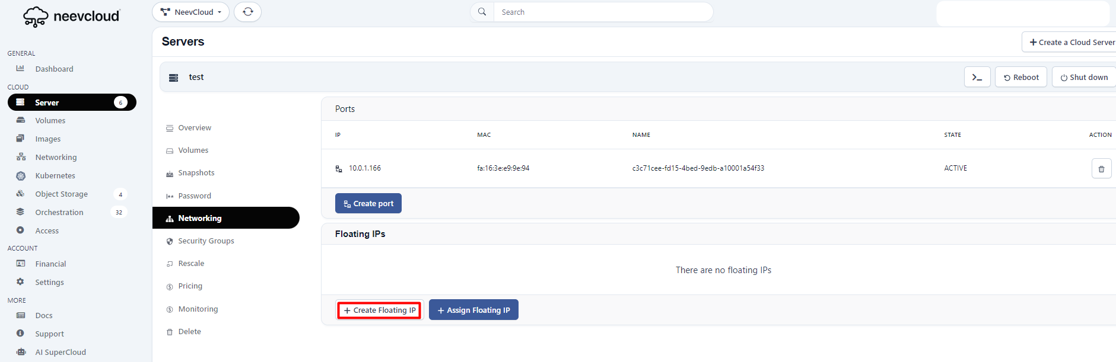Reboot the test server
The height and width of the screenshot is (362, 1116).
click(1020, 77)
